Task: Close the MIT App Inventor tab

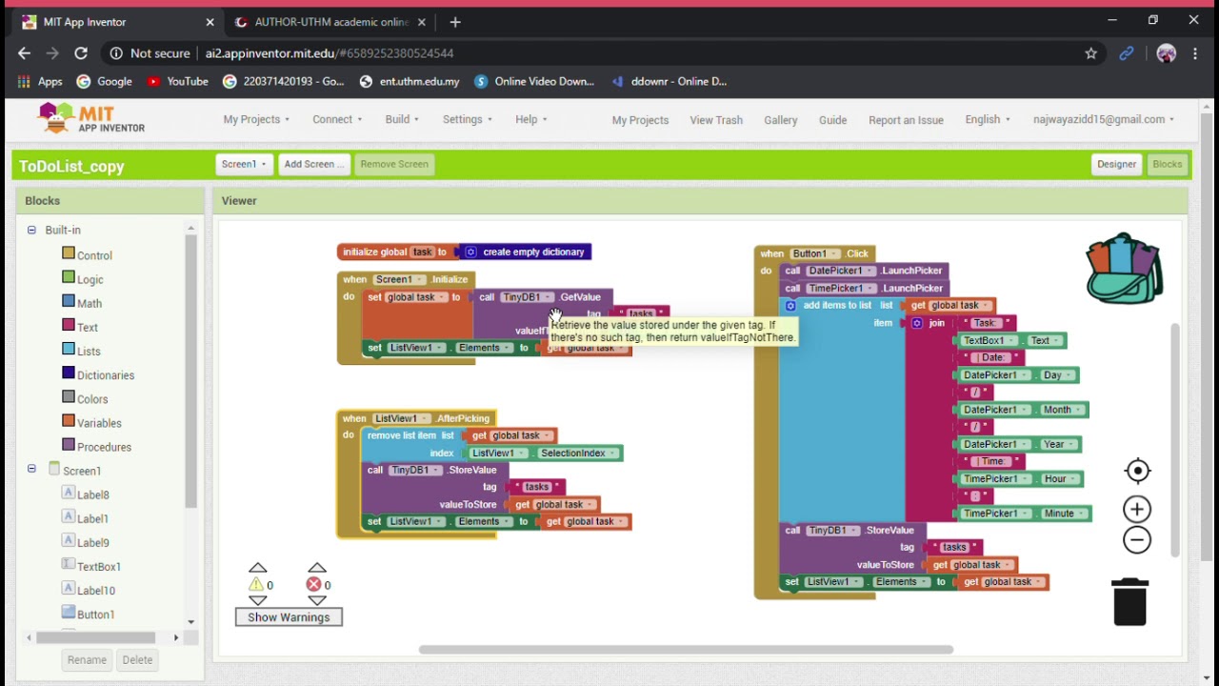Action: tap(210, 22)
